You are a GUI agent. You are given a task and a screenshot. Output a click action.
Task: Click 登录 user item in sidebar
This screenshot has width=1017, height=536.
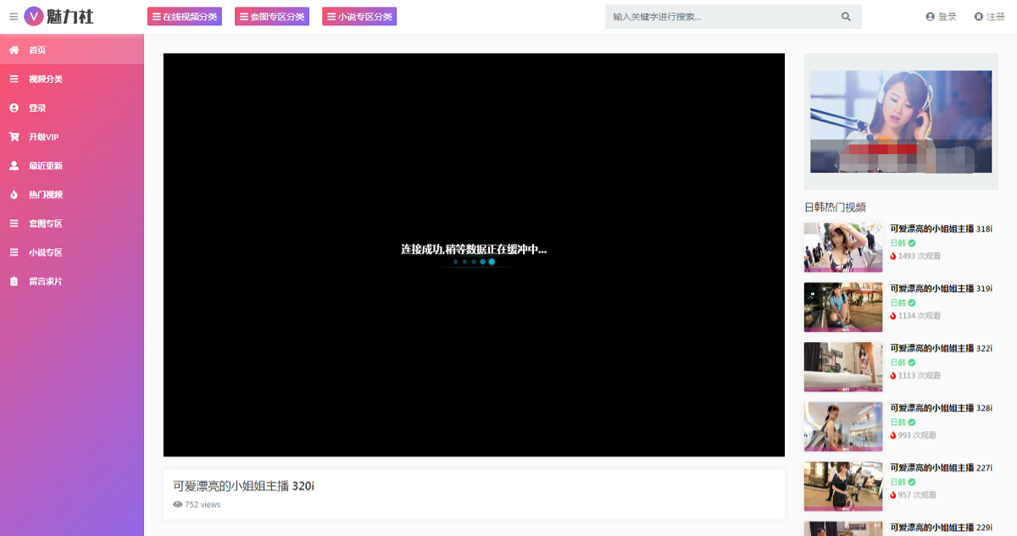coord(37,108)
